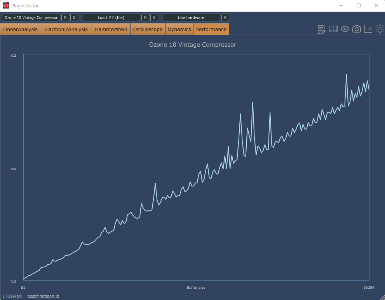Click the PluginDoctor app logo
The width and height of the screenshot is (385, 300).
click(x=6, y=5)
